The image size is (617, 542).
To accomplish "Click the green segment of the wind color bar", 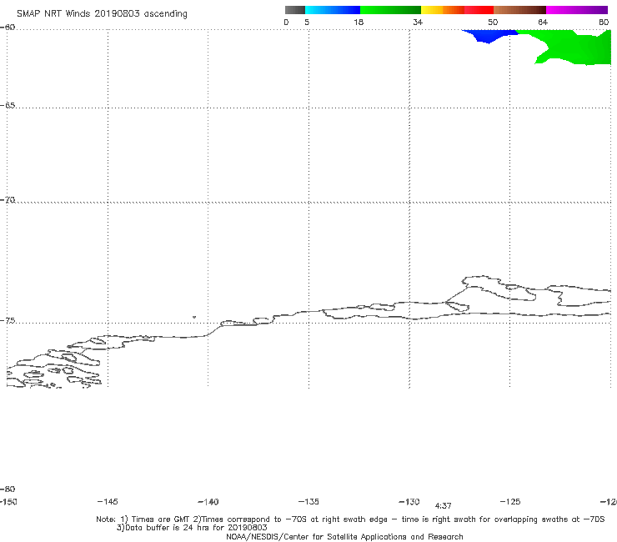I will pyautogui.click(x=390, y=10).
